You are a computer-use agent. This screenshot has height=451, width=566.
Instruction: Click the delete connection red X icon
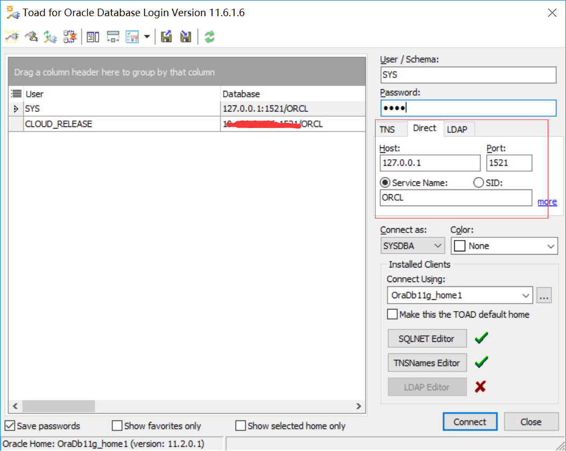(69, 37)
